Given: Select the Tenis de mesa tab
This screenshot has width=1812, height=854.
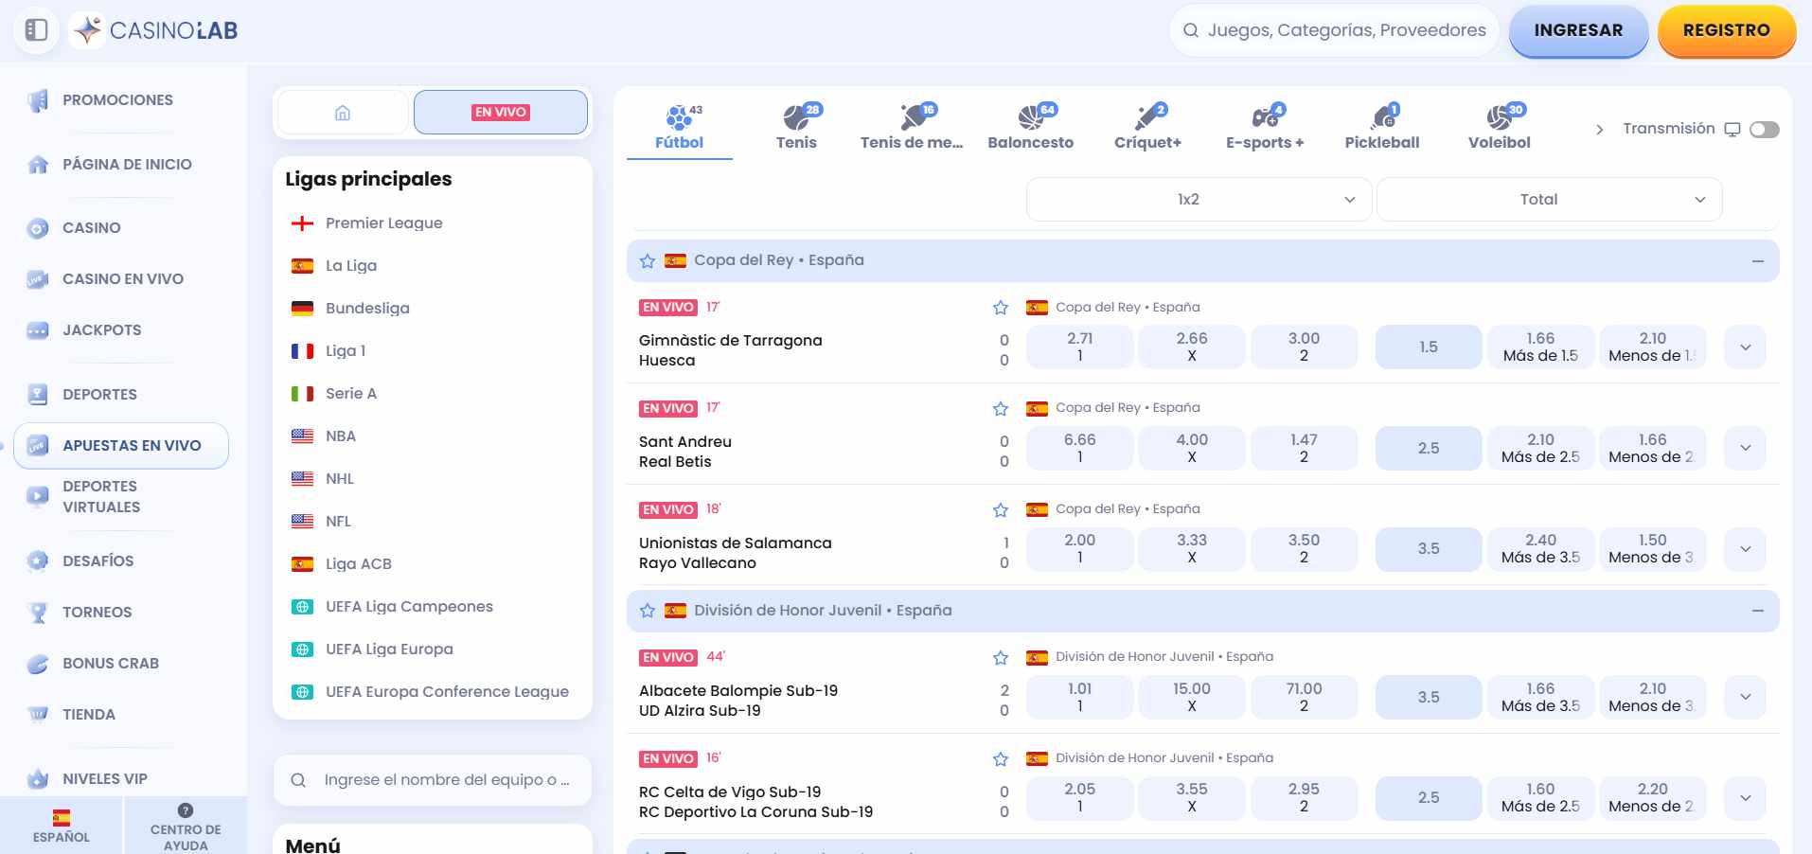Looking at the screenshot, I should (912, 128).
